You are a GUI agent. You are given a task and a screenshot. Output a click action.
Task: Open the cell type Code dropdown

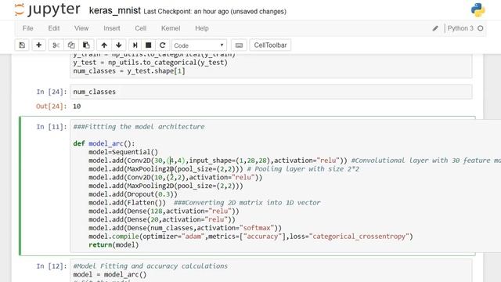click(199, 45)
